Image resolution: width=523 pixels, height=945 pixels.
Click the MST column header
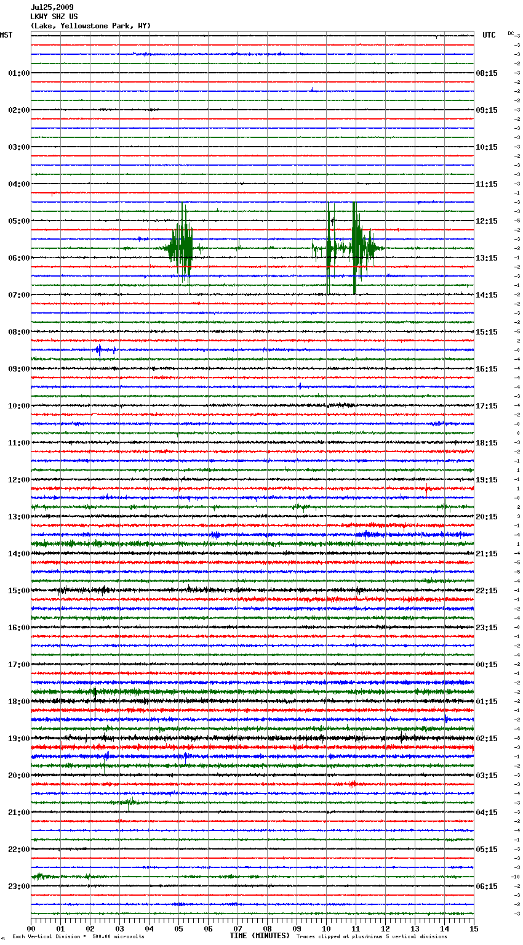point(6,35)
